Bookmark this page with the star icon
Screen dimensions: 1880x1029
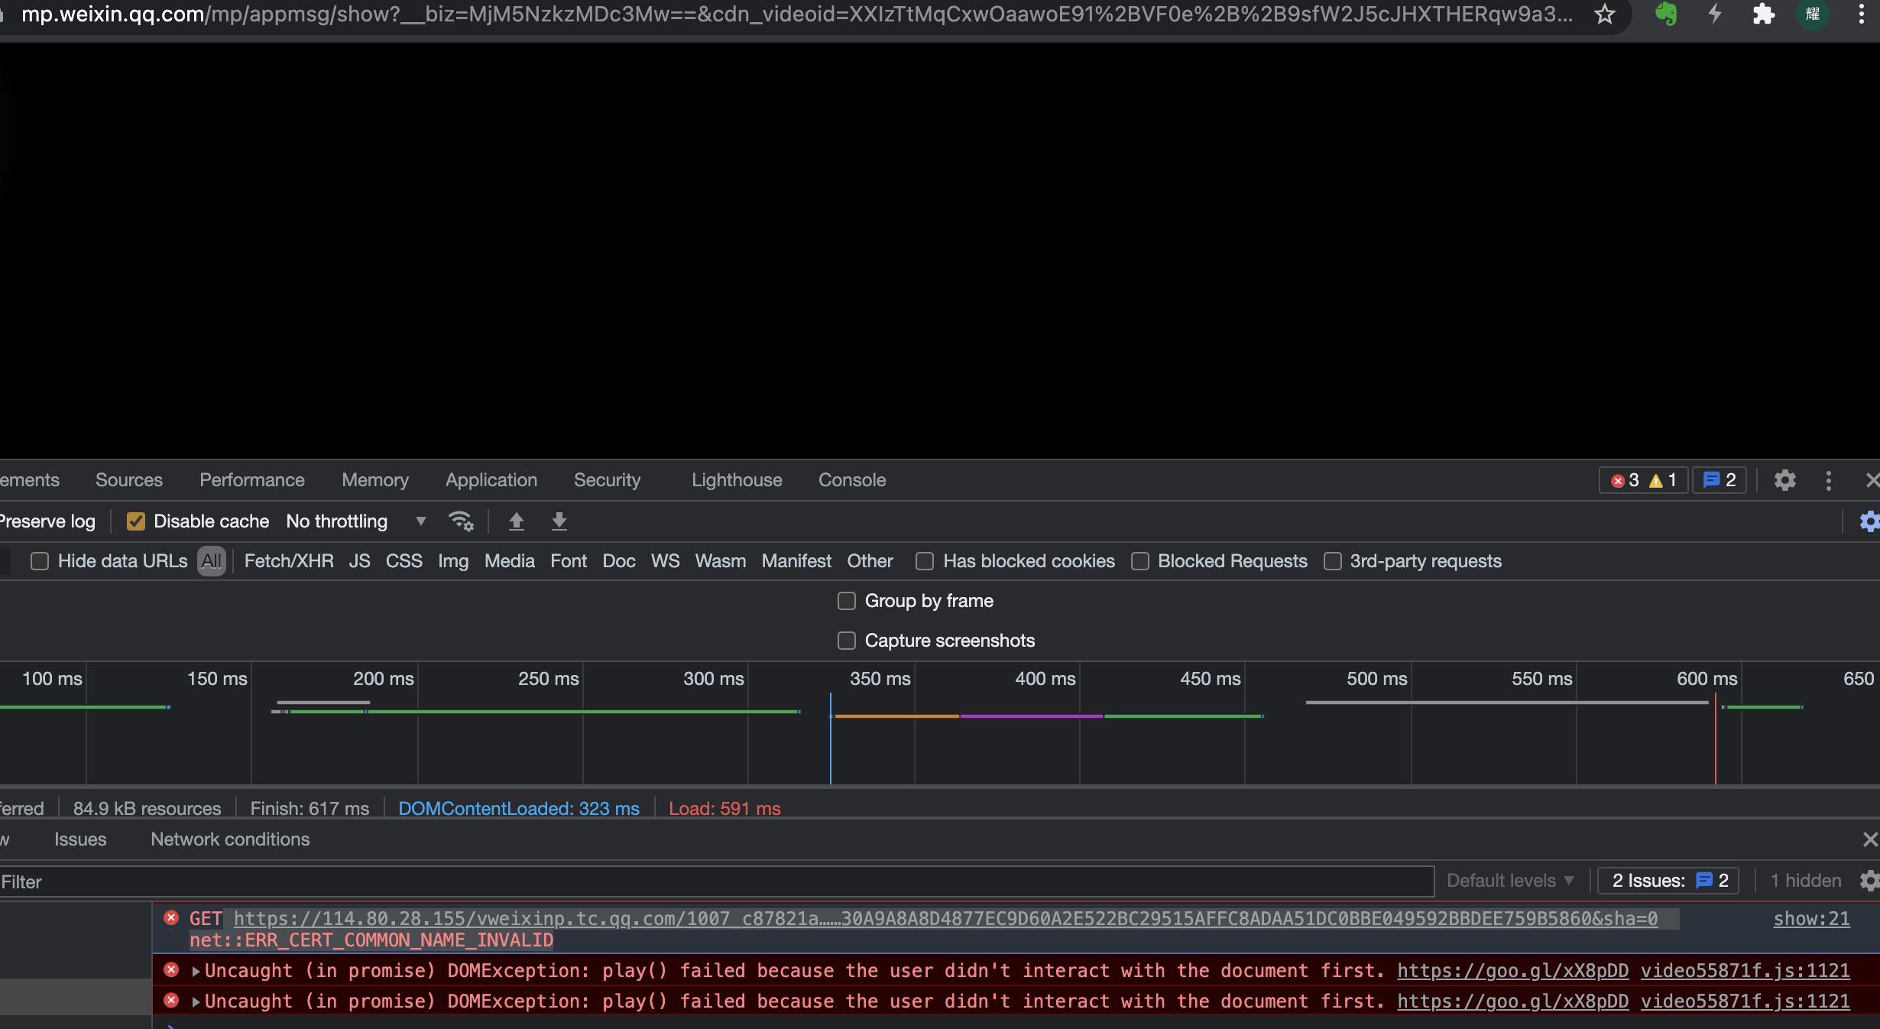(1604, 14)
